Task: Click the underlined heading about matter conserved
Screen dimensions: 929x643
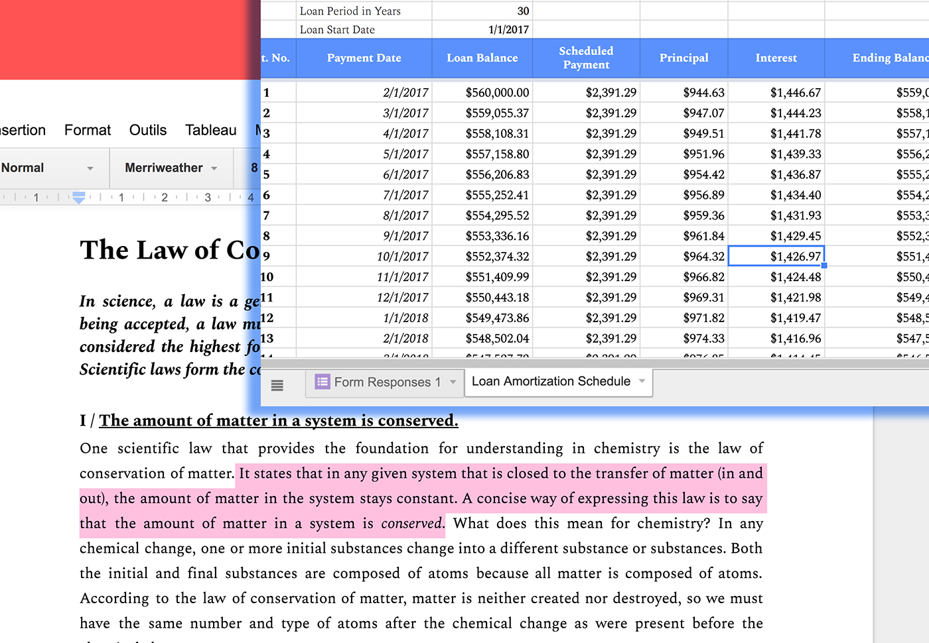Action: 278,421
